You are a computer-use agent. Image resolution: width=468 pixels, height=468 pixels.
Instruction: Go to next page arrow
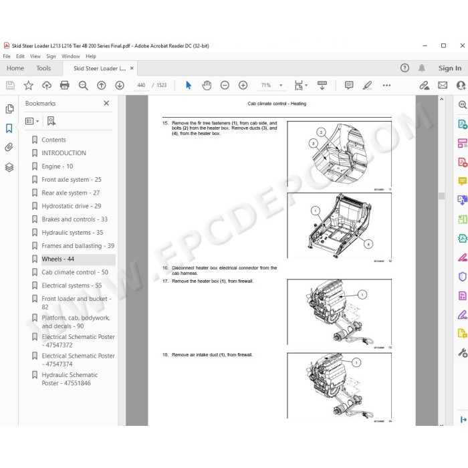[x=120, y=86]
